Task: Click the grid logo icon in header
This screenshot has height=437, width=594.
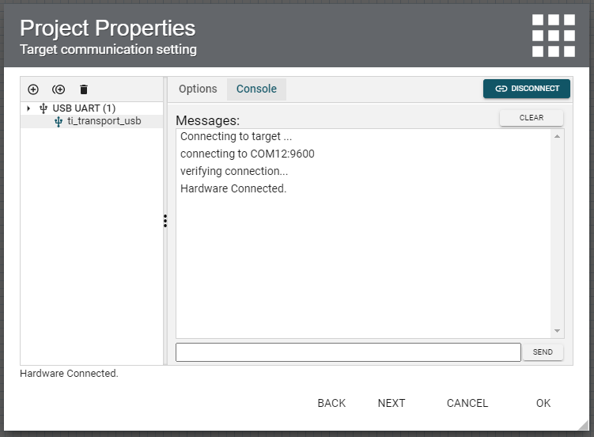Action: [553, 36]
